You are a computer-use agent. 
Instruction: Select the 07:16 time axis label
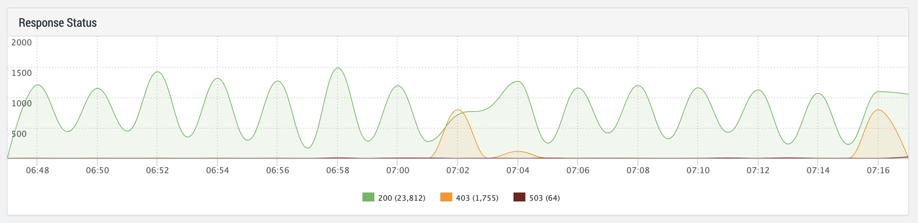pyautogui.click(x=878, y=171)
